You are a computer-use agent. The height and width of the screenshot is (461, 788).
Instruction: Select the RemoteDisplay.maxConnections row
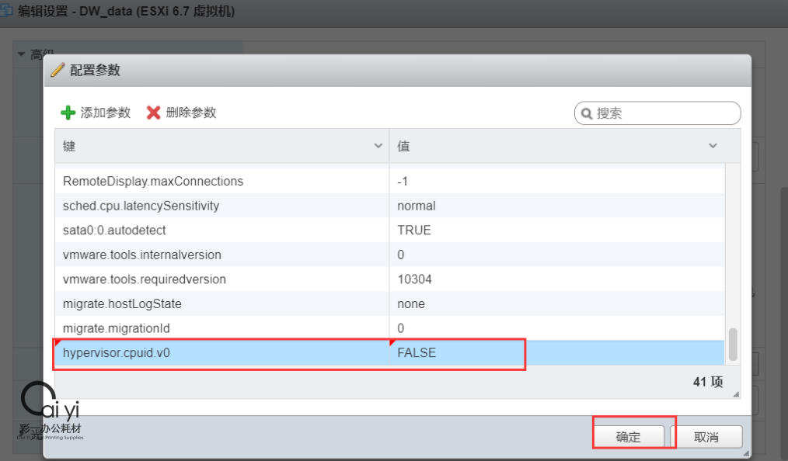pyautogui.click(x=153, y=181)
